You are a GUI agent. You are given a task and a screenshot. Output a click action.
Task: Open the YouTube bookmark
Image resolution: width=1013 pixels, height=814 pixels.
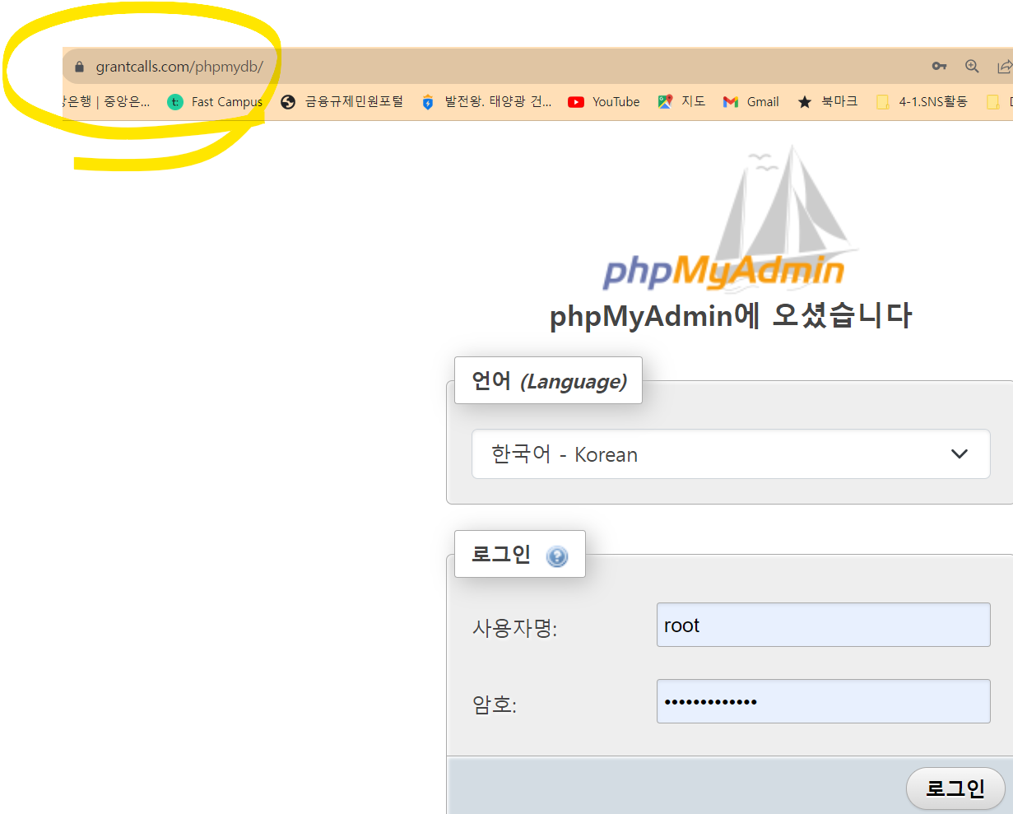604,102
